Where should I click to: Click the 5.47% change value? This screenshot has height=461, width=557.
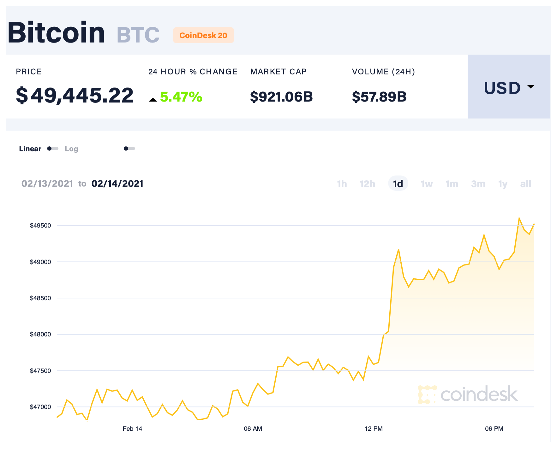181,97
